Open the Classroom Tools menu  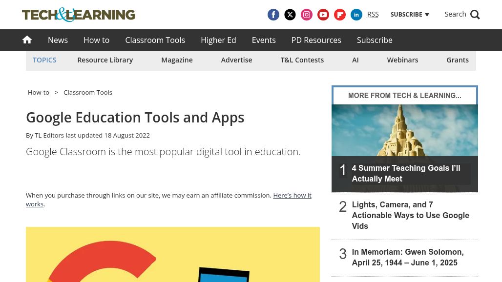tap(155, 40)
